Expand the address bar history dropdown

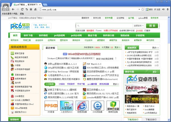tap(139, 9)
